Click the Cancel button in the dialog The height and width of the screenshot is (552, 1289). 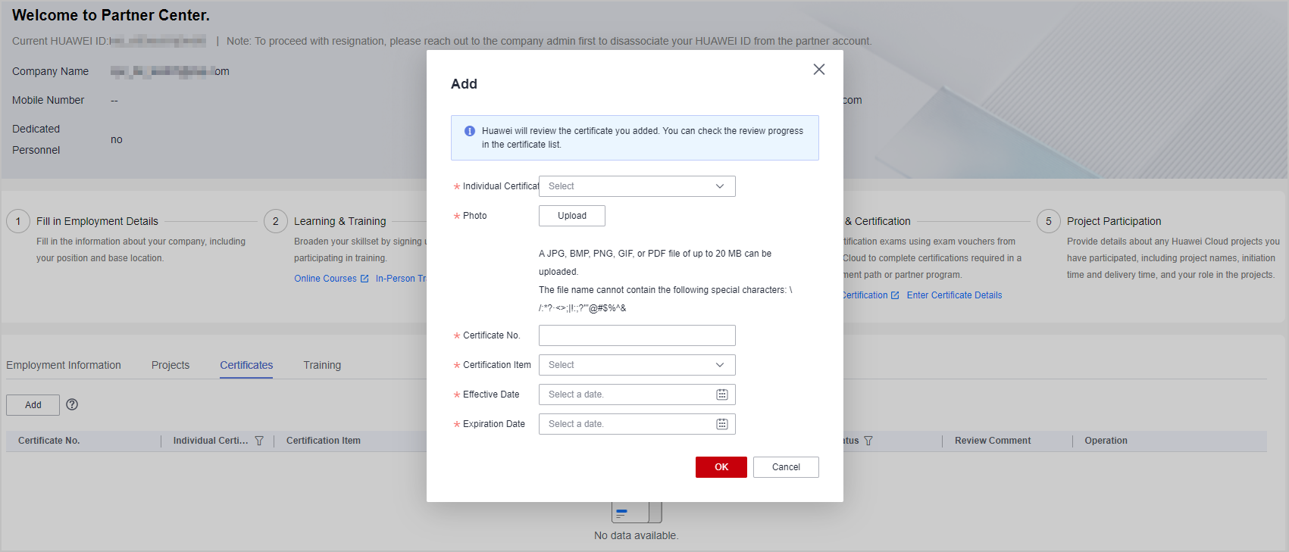786,467
